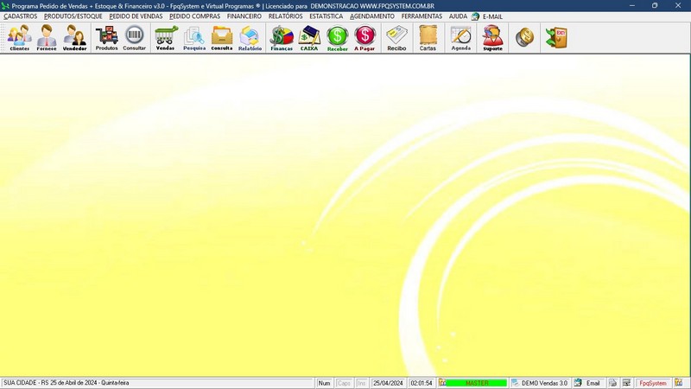691x389 pixels.
Task: Open the Vendedor icon
Action: [x=74, y=38]
